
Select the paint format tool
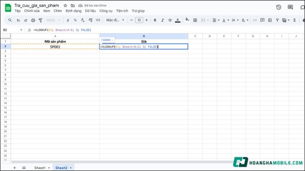click(x=41, y=20)
